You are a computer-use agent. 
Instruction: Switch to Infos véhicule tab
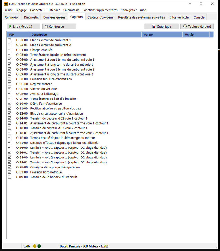pos(179,17)
